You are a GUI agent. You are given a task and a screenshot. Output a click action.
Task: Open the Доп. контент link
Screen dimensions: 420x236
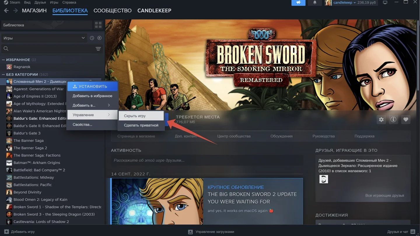point(186,136)
